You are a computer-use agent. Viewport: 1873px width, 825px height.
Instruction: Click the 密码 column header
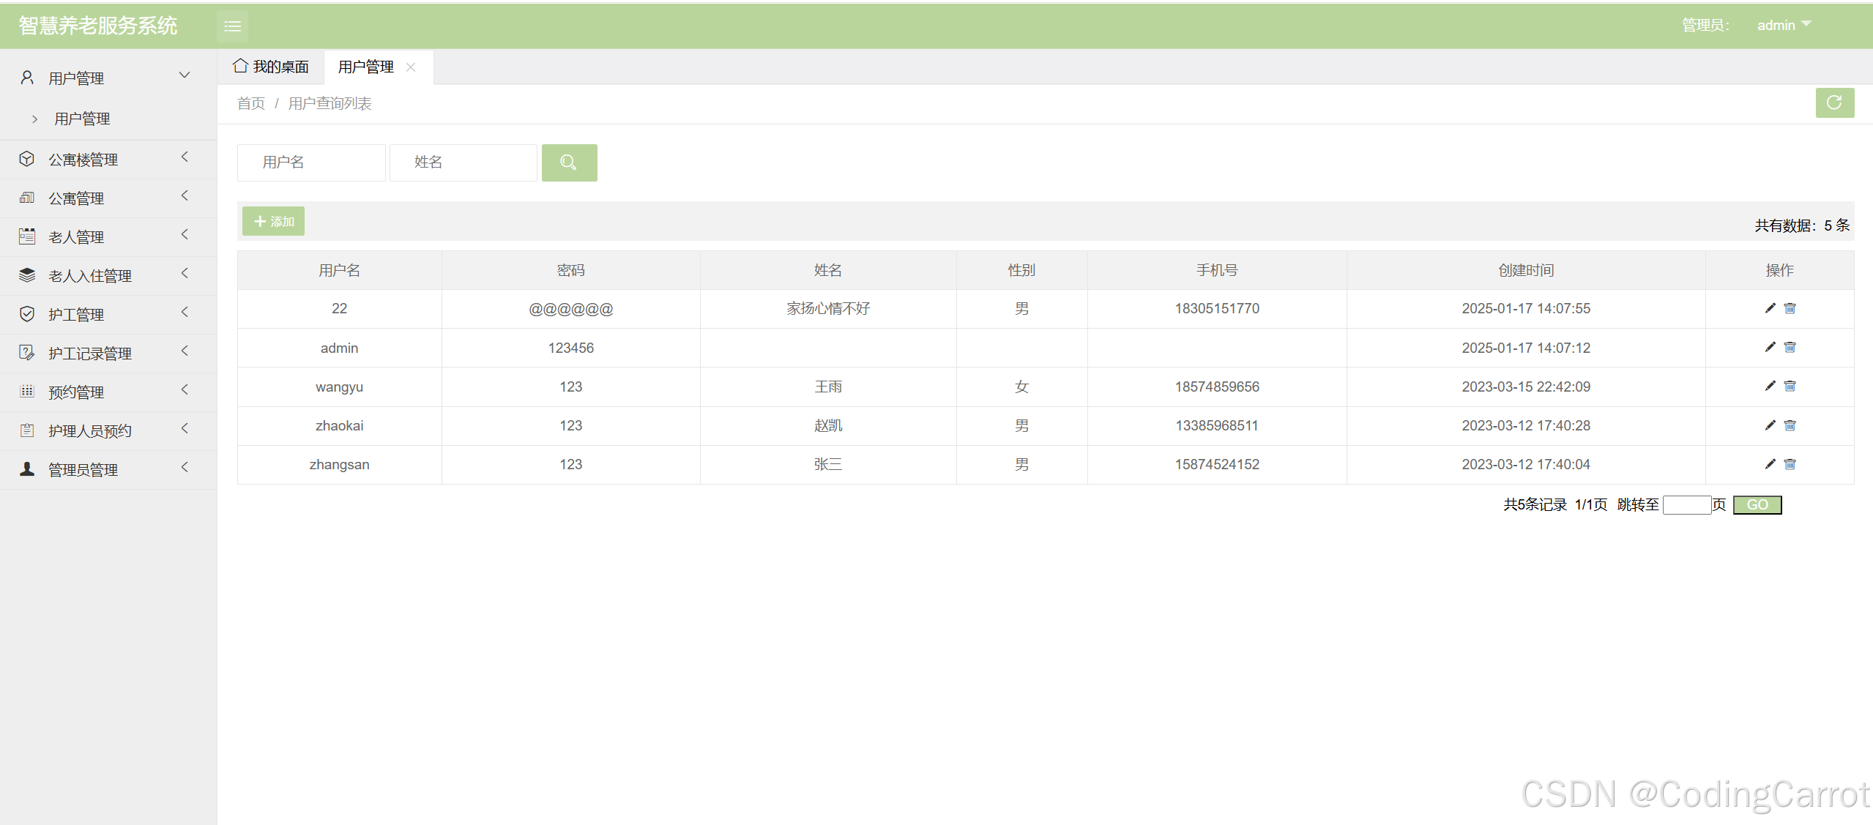pyautogui.click(x=571, y=270)
